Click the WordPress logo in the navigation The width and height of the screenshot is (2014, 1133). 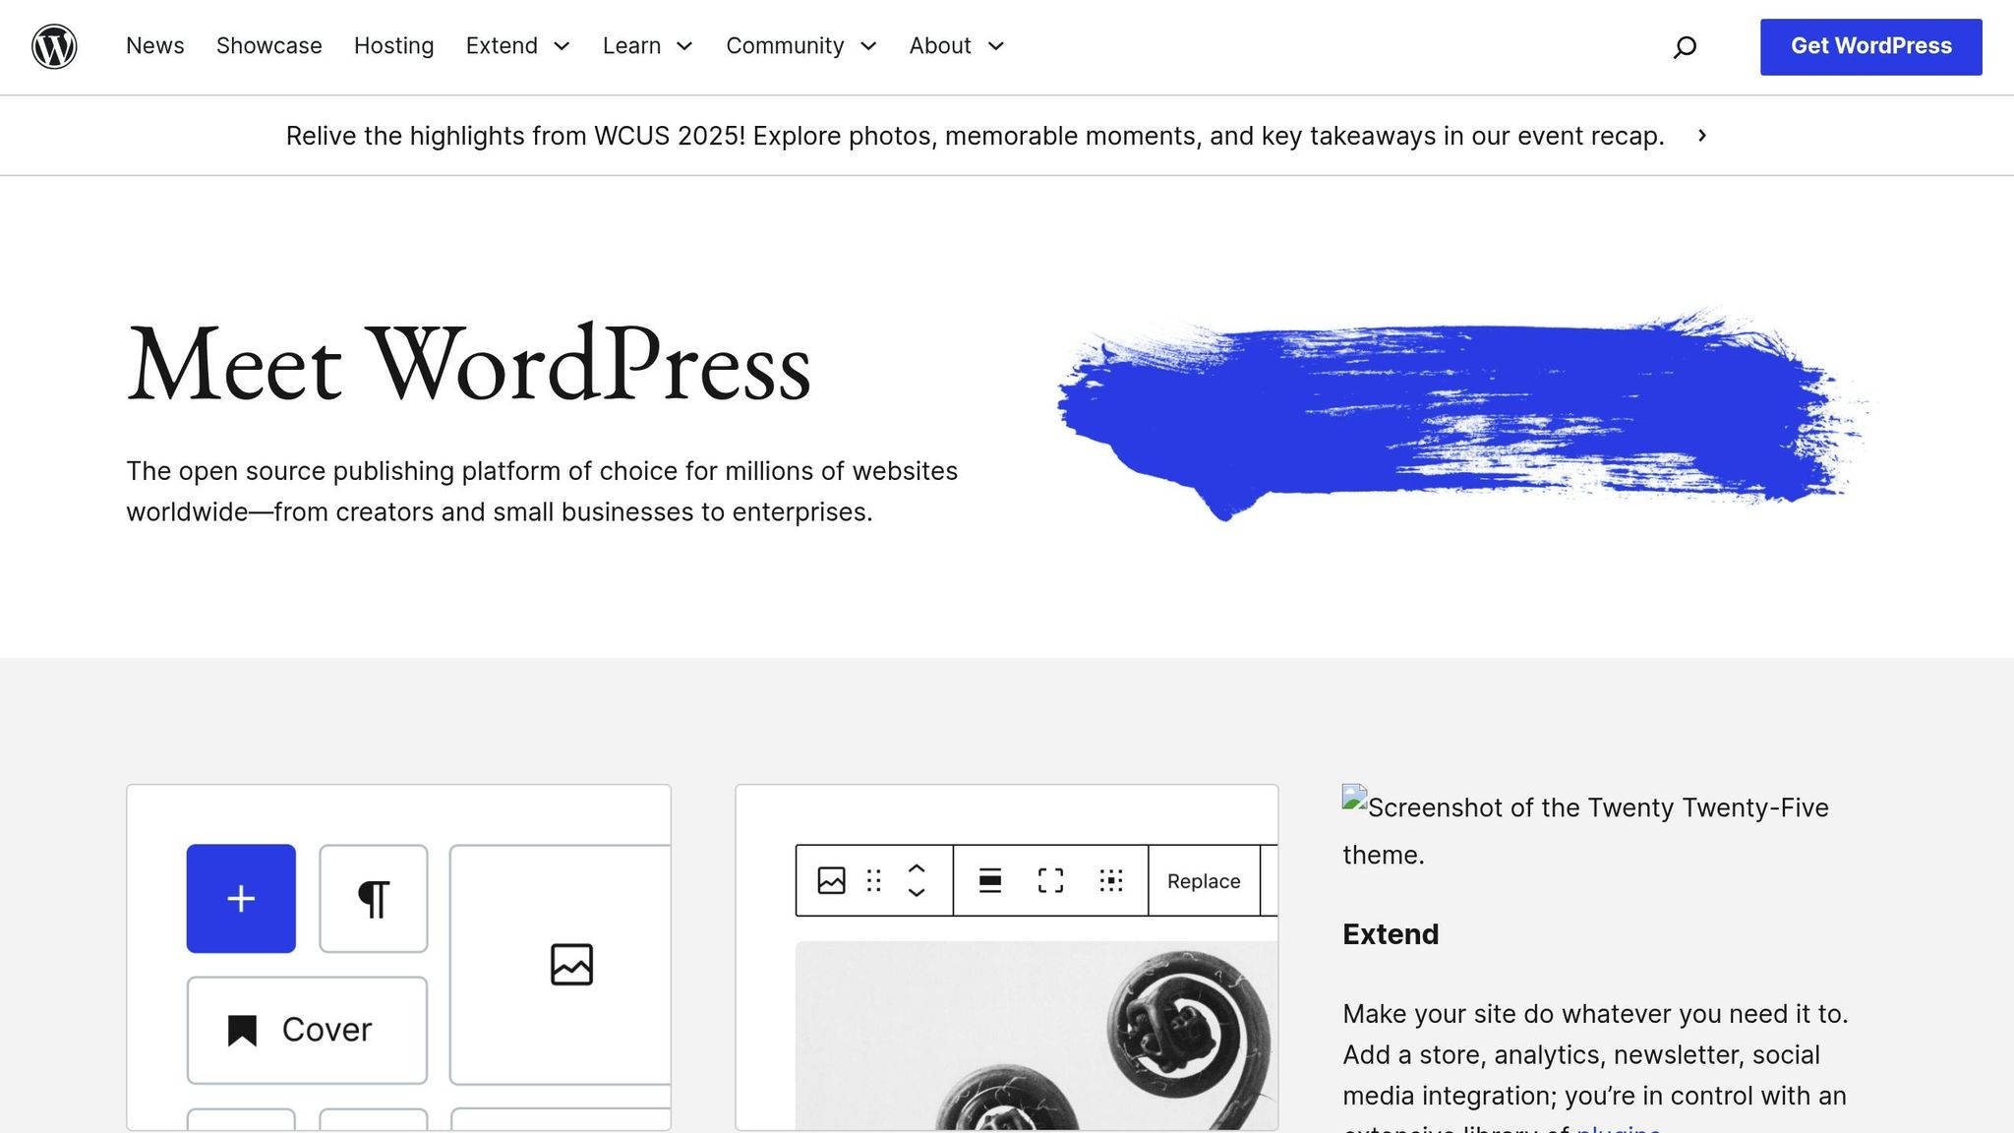[x=54, y=46]
